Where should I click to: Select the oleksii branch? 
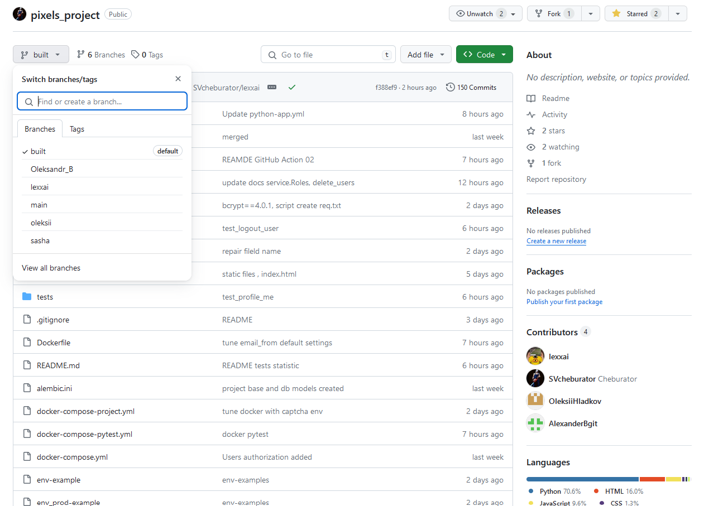[102, 223]
